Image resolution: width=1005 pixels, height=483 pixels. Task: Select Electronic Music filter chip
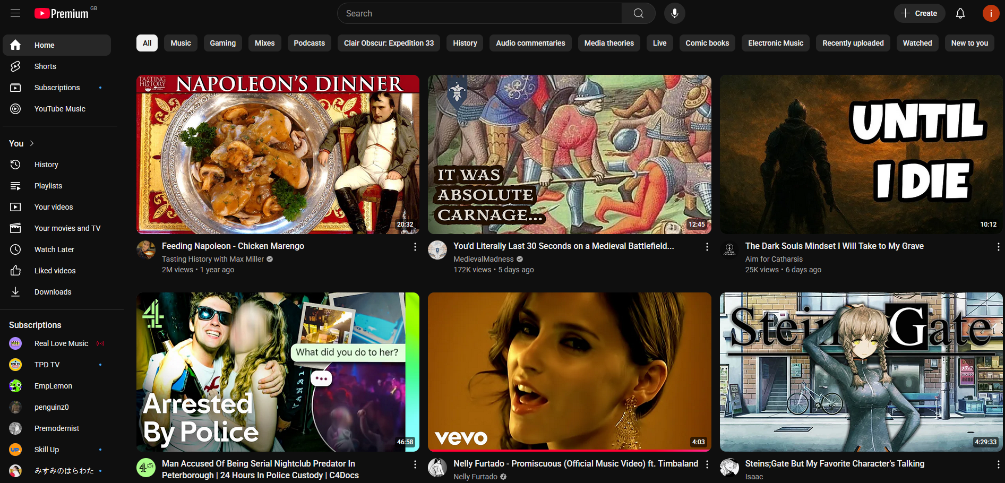(776, 43)
